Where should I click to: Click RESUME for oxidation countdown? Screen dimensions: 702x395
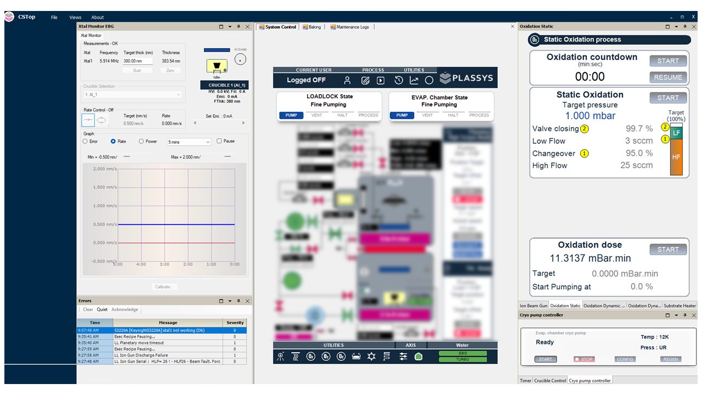pos(667,77)
